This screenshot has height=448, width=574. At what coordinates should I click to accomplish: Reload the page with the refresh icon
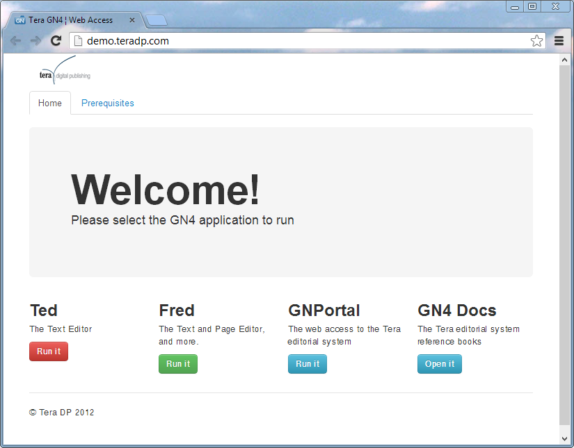(56, 41)
